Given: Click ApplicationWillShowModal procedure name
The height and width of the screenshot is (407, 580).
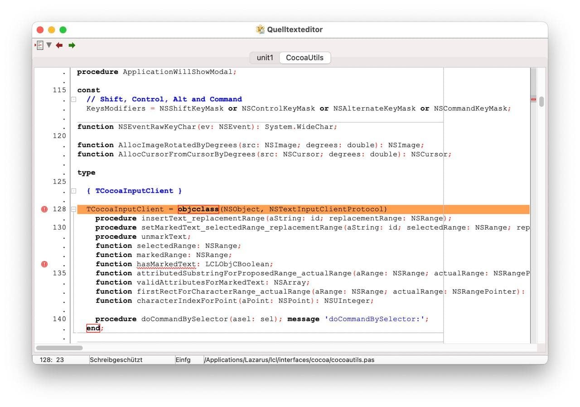Looking at the screenshot, I should coord(178,72).
